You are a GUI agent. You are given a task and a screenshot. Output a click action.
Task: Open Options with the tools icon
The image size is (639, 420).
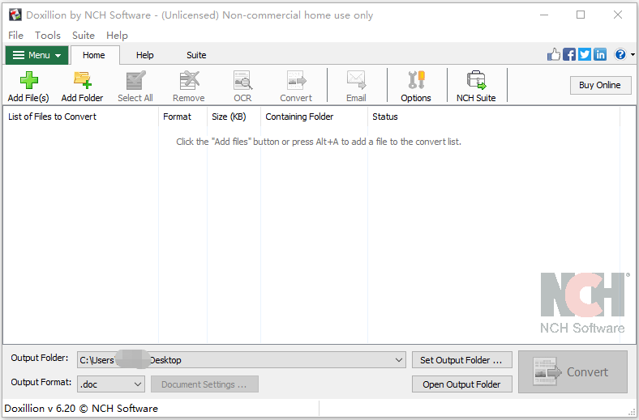point(416,80)
